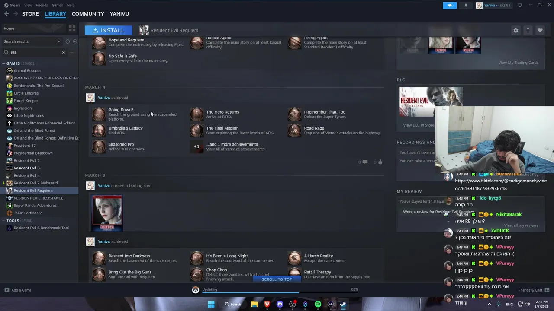Open the Games menu
Screen dimensions: 554x311
(x=57, y=5)
